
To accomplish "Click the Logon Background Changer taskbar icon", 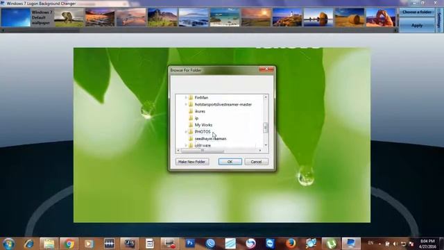I will pyautogui.click(x=351, y=244).
